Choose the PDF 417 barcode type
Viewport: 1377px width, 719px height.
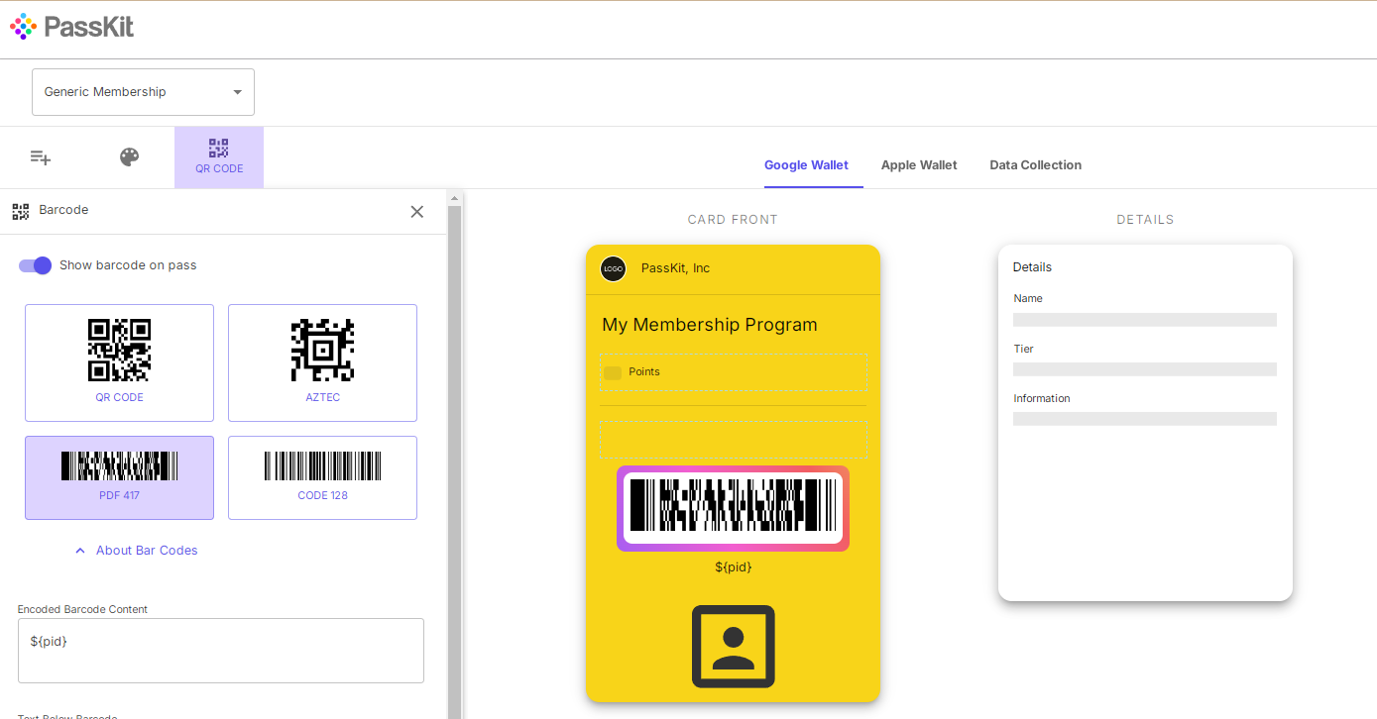119,477
